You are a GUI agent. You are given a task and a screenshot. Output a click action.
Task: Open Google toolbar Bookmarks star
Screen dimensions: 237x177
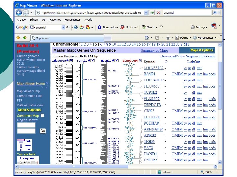[99, 27]
